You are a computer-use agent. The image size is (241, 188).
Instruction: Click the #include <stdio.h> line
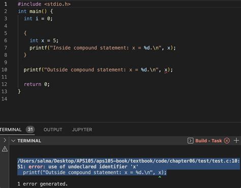[44, 4]
